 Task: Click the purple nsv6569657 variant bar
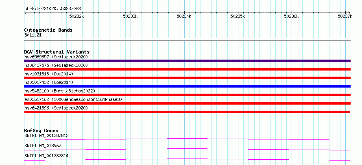tap(187, 61)
